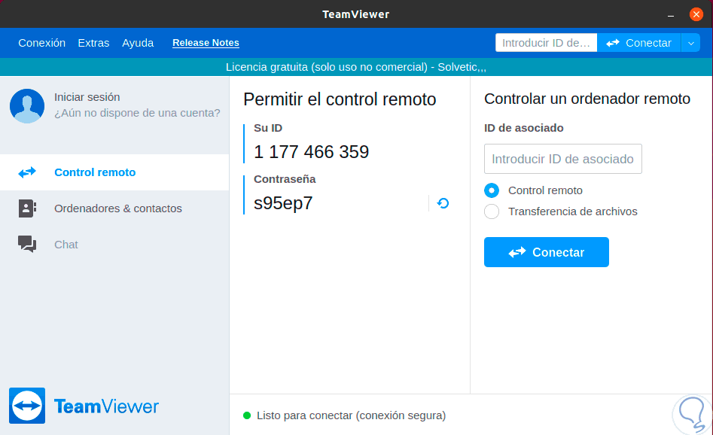Open the Chat tab
This screenshot has width=713, height=435.
click(114, 244)
